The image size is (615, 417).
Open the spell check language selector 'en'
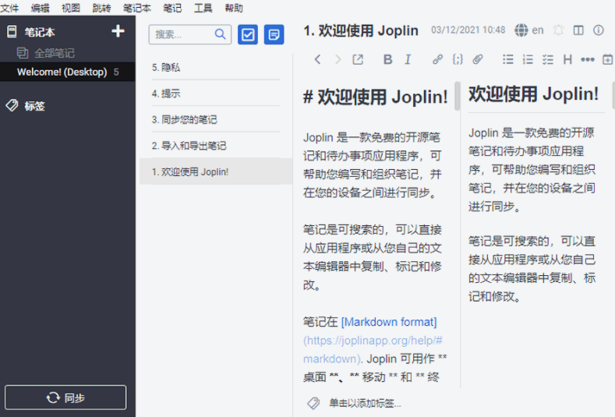(x=529, y=30)
